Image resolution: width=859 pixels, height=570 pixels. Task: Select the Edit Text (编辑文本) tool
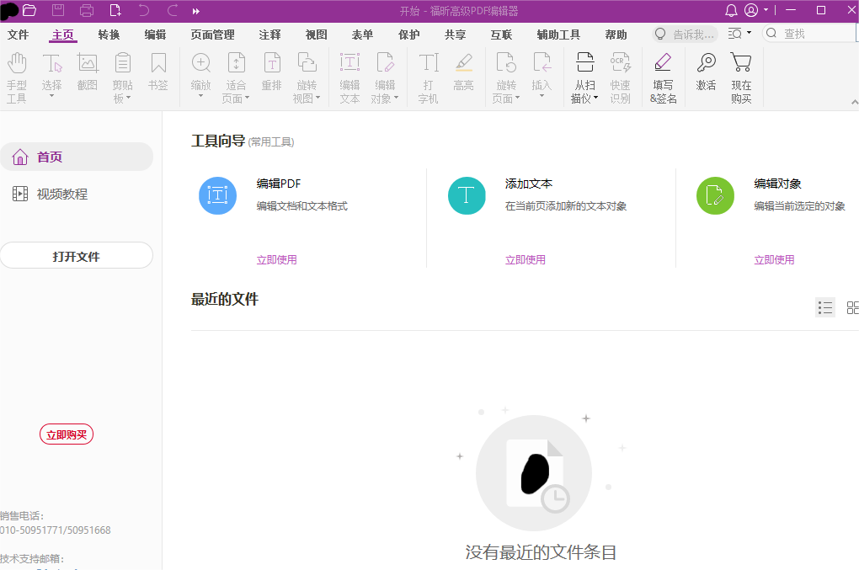coord(349,76)
